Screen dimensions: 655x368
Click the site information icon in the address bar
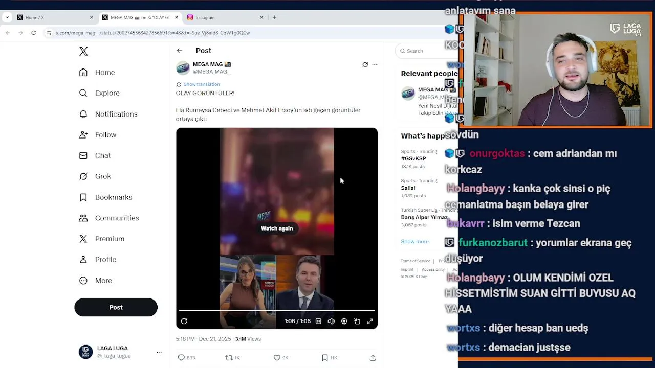pyautogui.click(x=49, y=33)
